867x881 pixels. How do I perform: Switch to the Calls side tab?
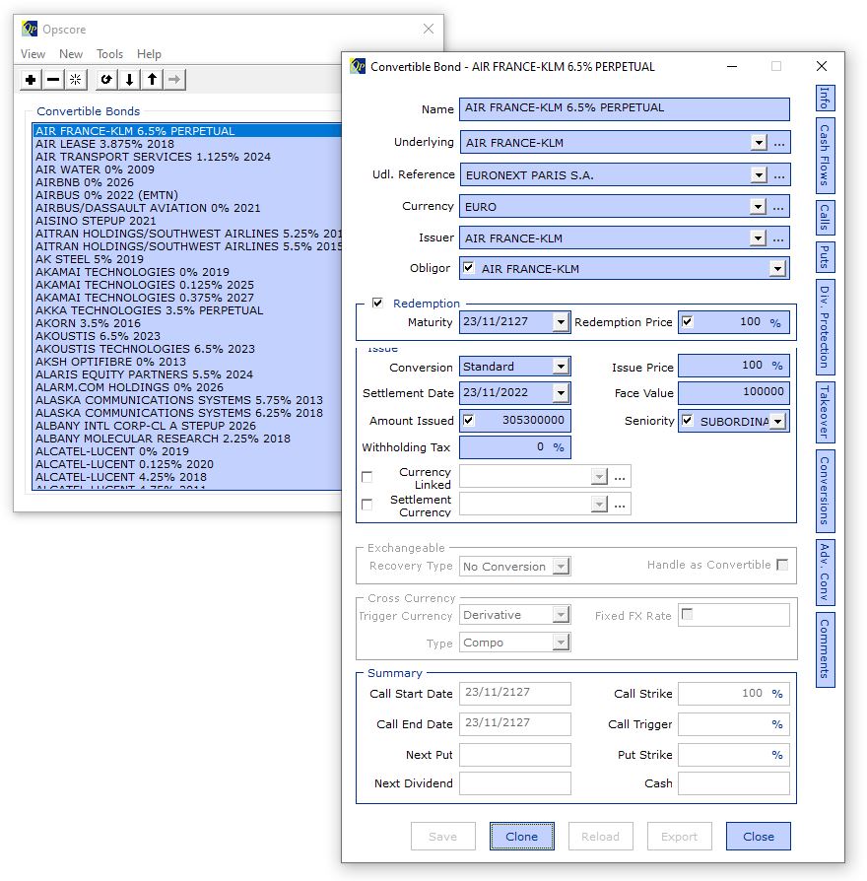[825, 218]
